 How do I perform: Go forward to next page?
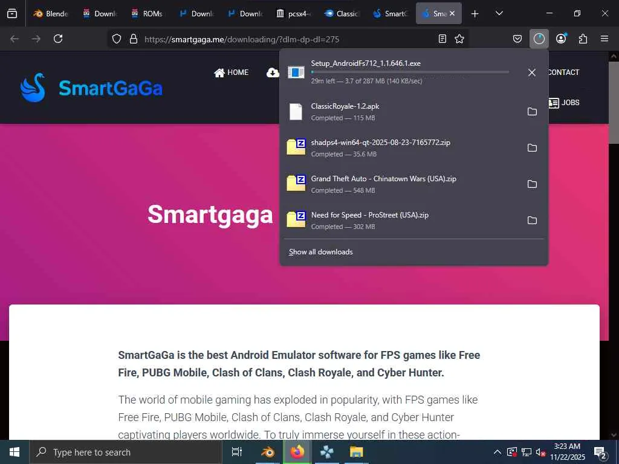click(x=36, y=39)
